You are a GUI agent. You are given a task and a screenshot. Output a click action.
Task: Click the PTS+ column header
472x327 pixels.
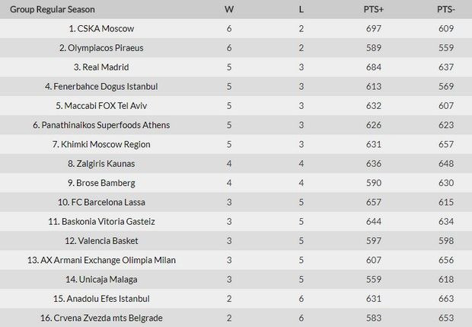[374, 9]
